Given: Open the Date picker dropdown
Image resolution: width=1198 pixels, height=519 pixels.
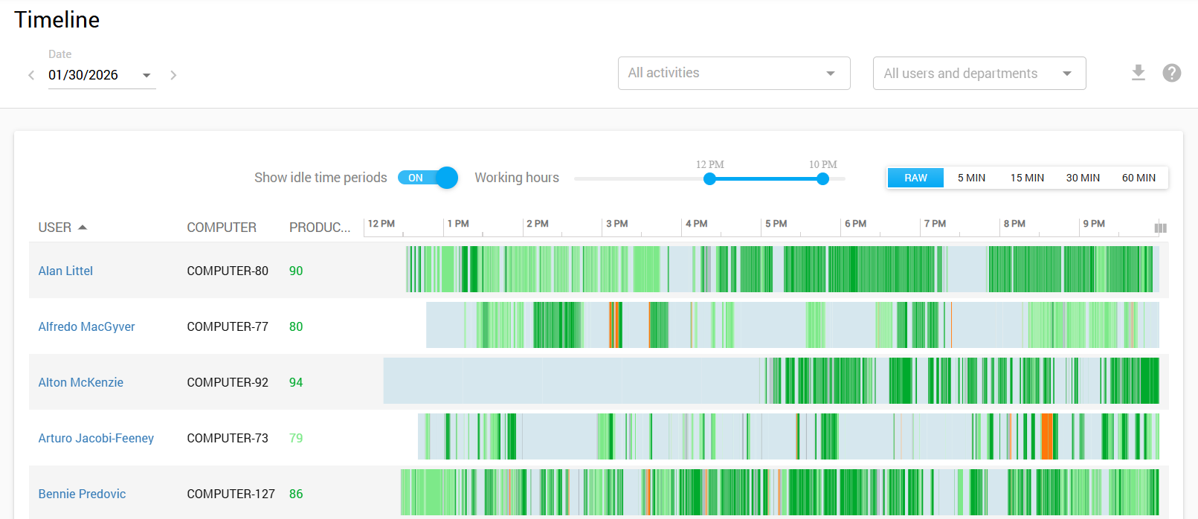Looking at the screenshot, I should coord(146,75).
